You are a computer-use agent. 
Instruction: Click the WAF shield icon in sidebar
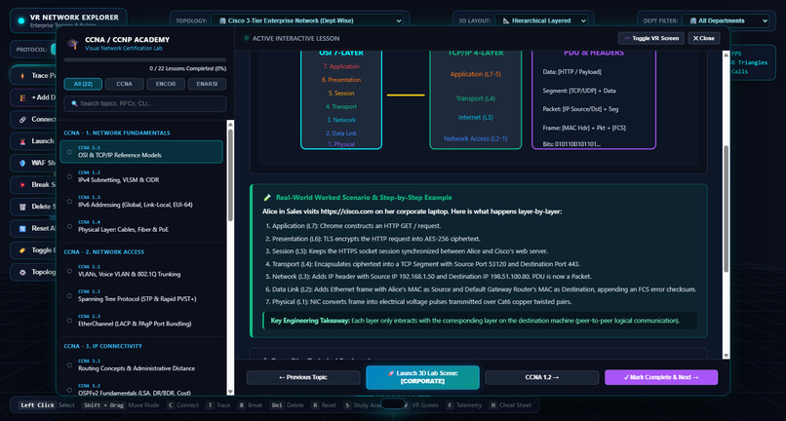[22, 163]
